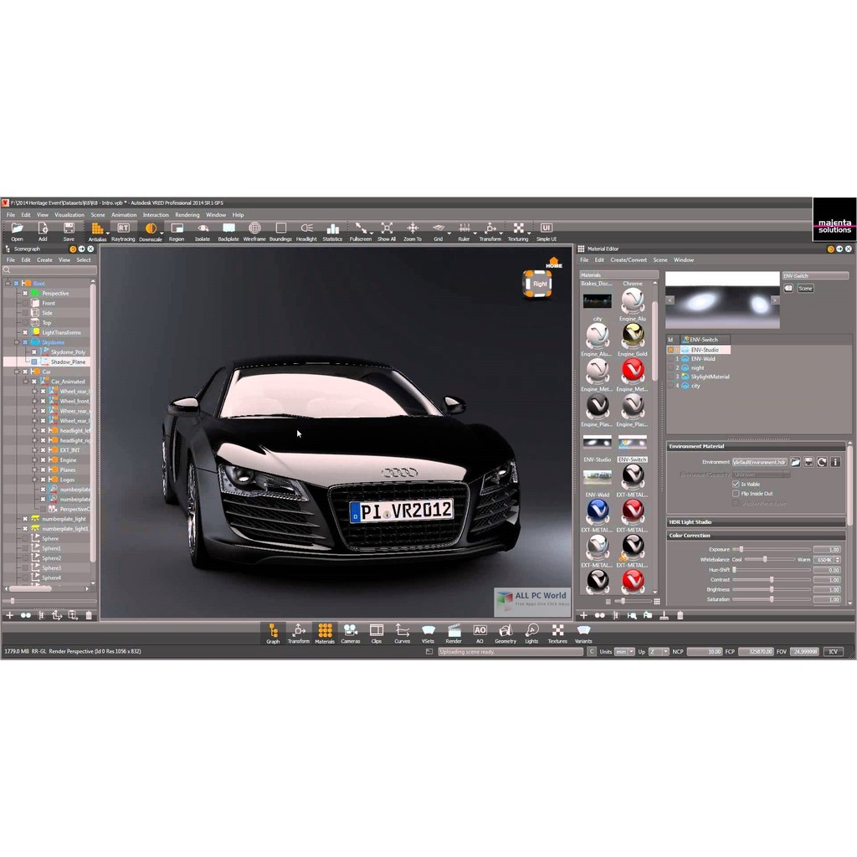Activate the Region render tool
This screenshot has width=857, height=857.
177,231
